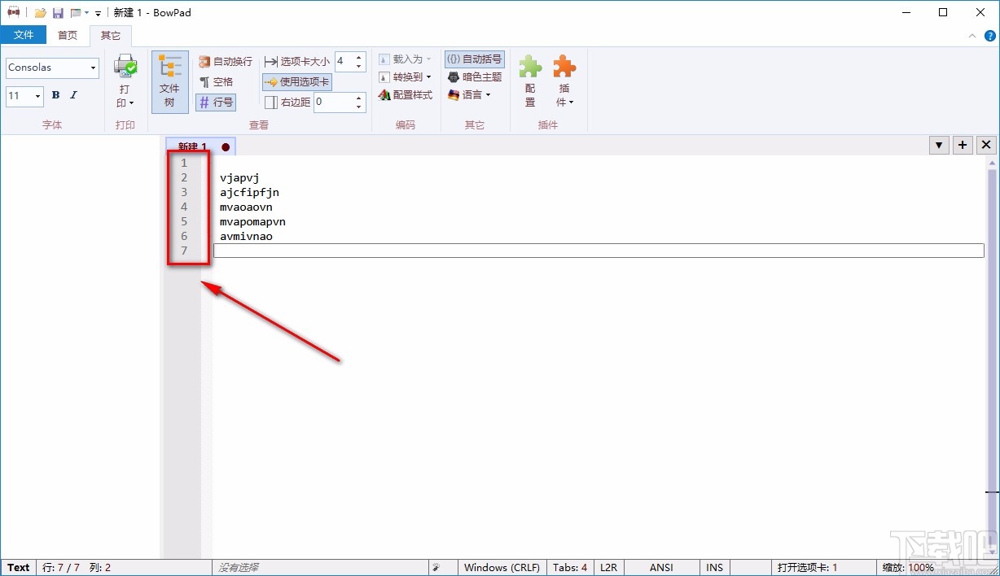Open file via the quick access folder icon
The height and width of the screenshot is (576, 1000).
pos(40,13)
